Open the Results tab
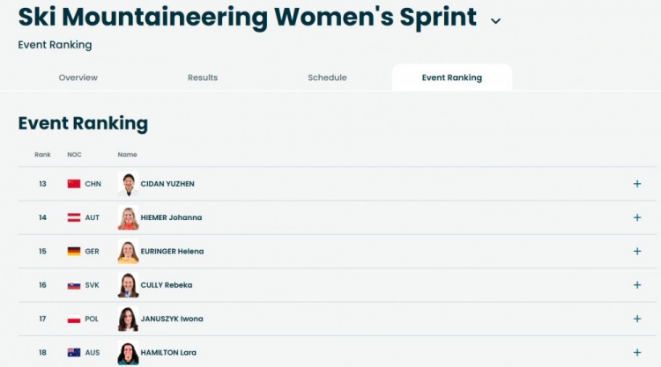This screenshot has width=661, height=367. pos(203,77)
